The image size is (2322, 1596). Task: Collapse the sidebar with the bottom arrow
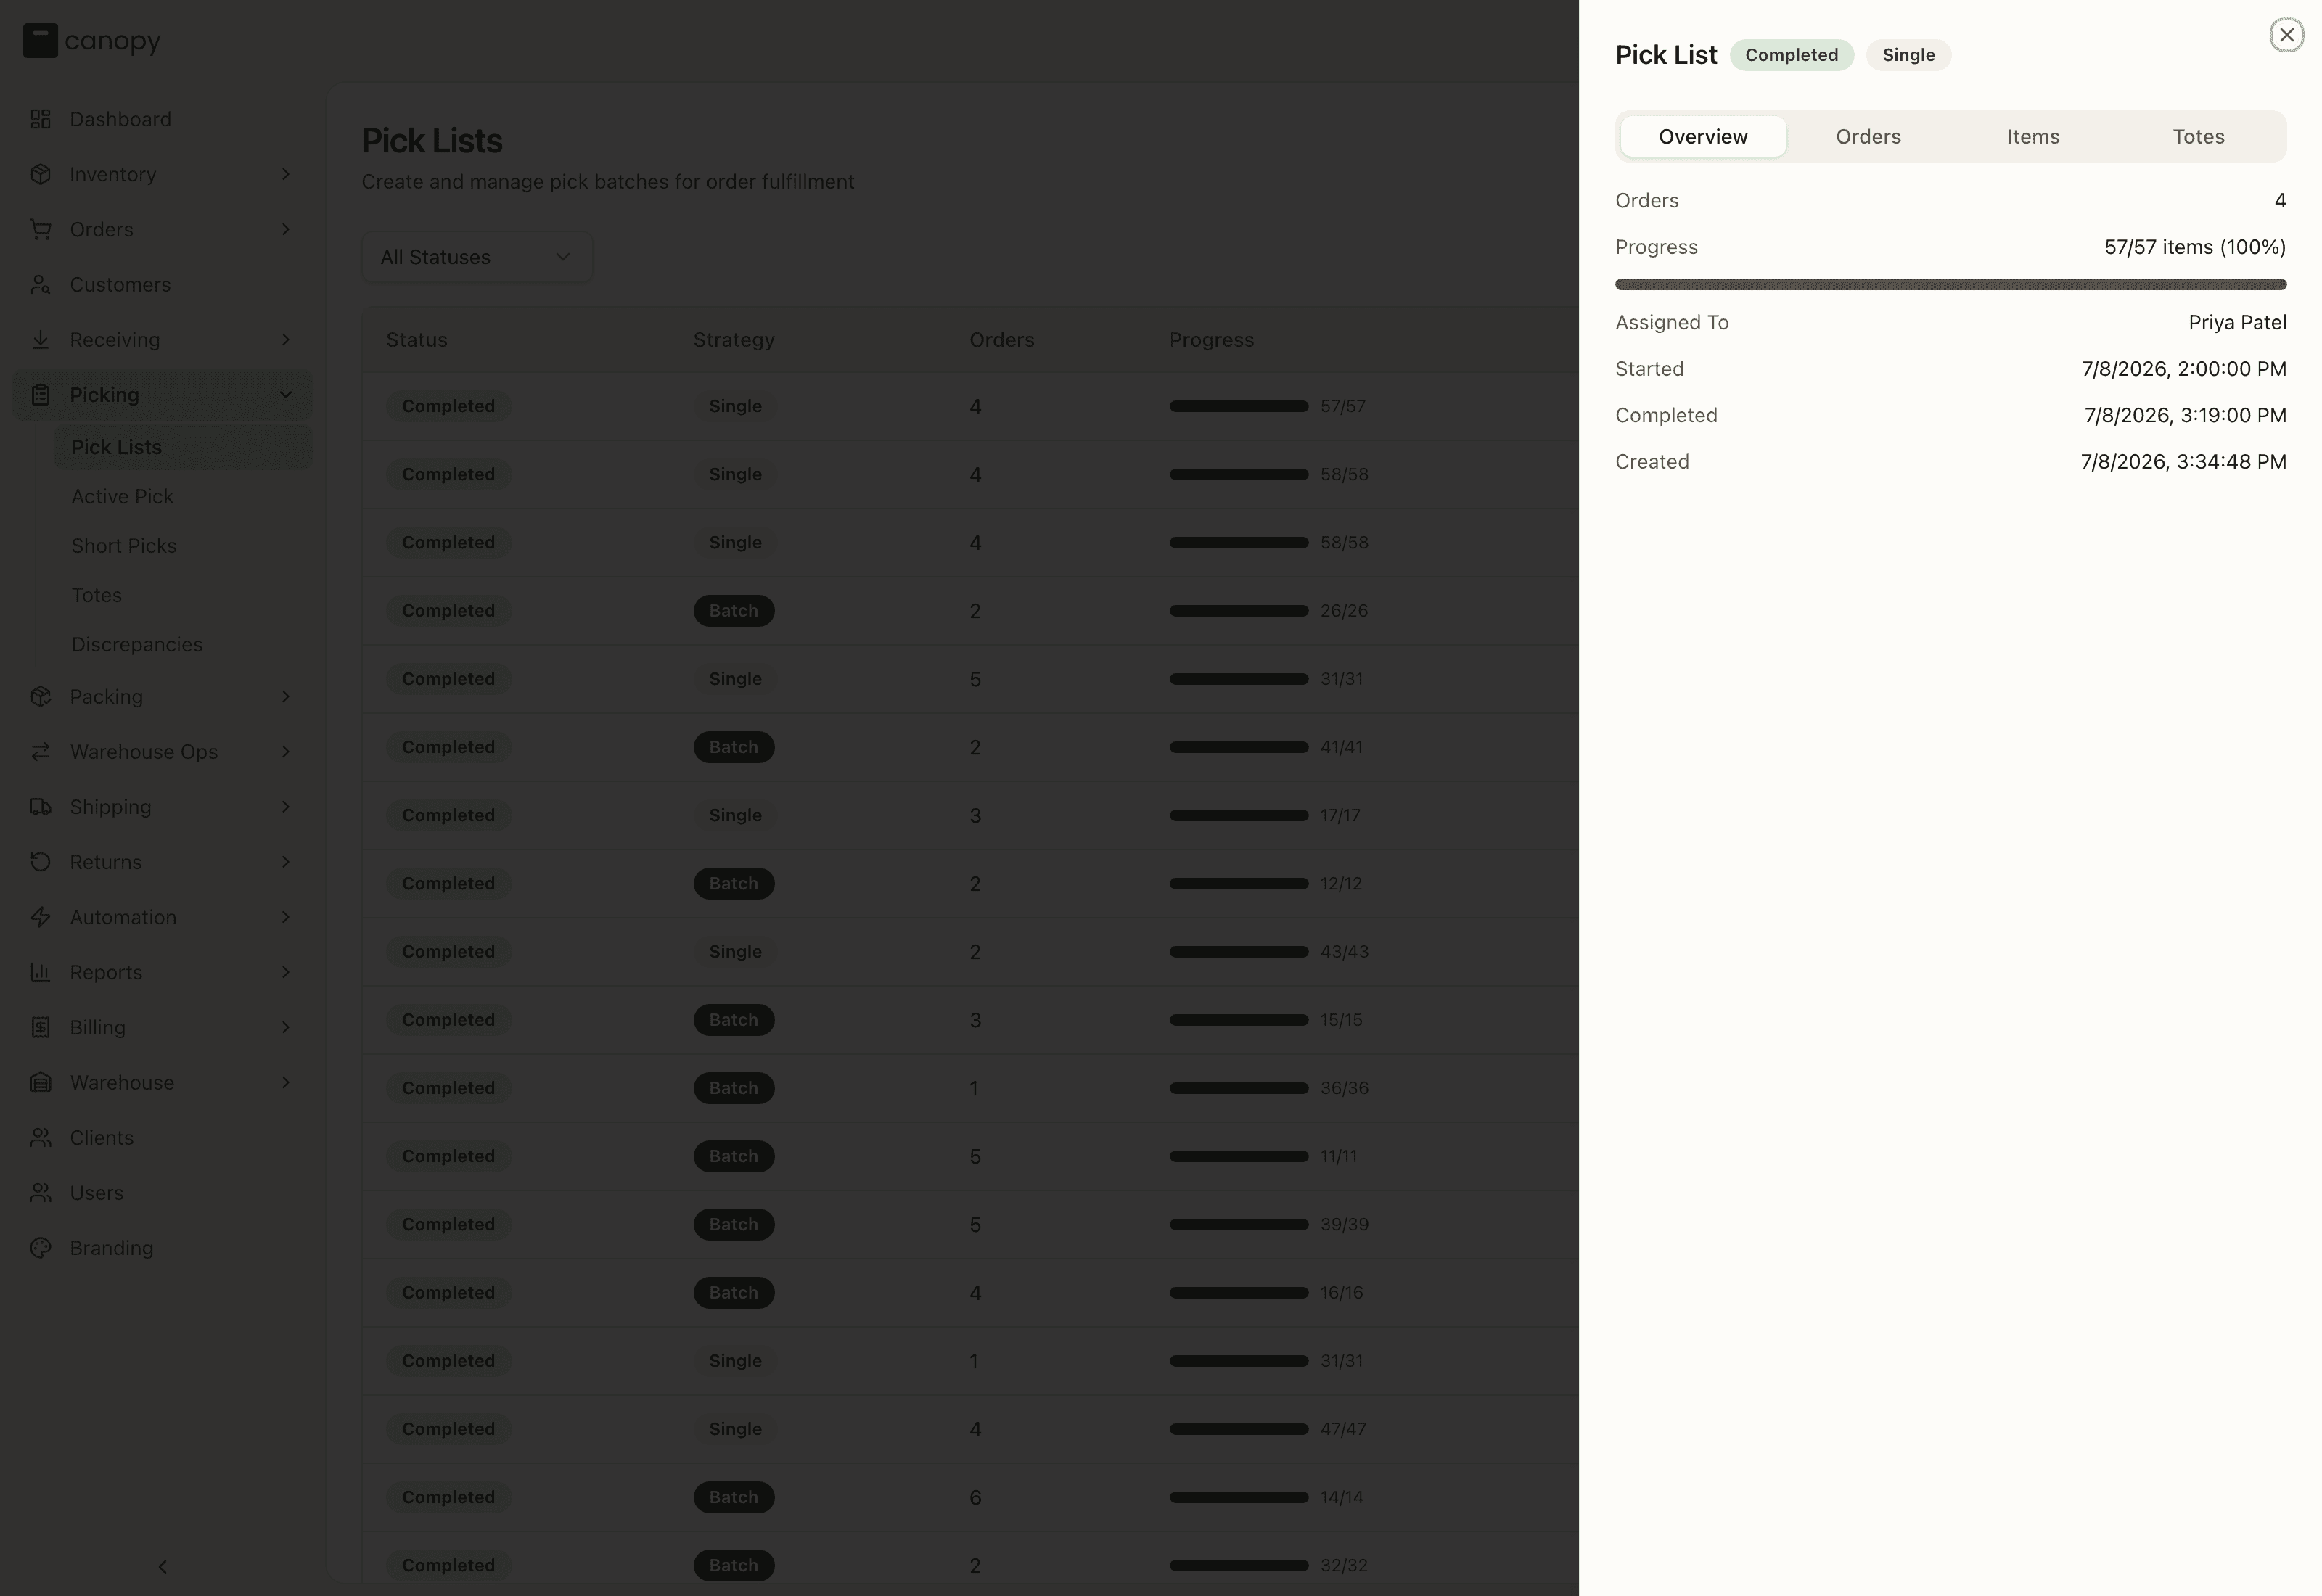click(162, 1566)
